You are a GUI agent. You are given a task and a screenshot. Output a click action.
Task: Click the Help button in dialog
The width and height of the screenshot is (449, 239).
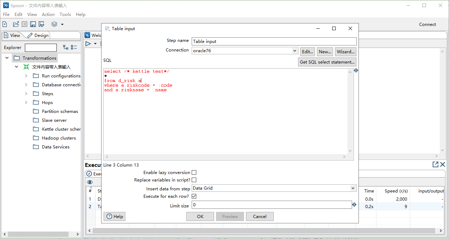[115, 216]
